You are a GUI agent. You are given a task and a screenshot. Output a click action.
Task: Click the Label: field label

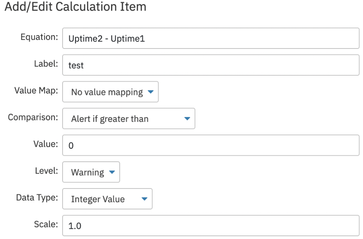click(x=46, y=64)
